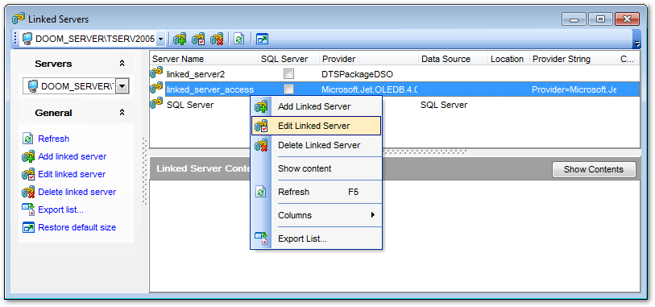Click the Add linked server icon in the sidebar
Screen dimensions: 655x307
tap(28, 156)
